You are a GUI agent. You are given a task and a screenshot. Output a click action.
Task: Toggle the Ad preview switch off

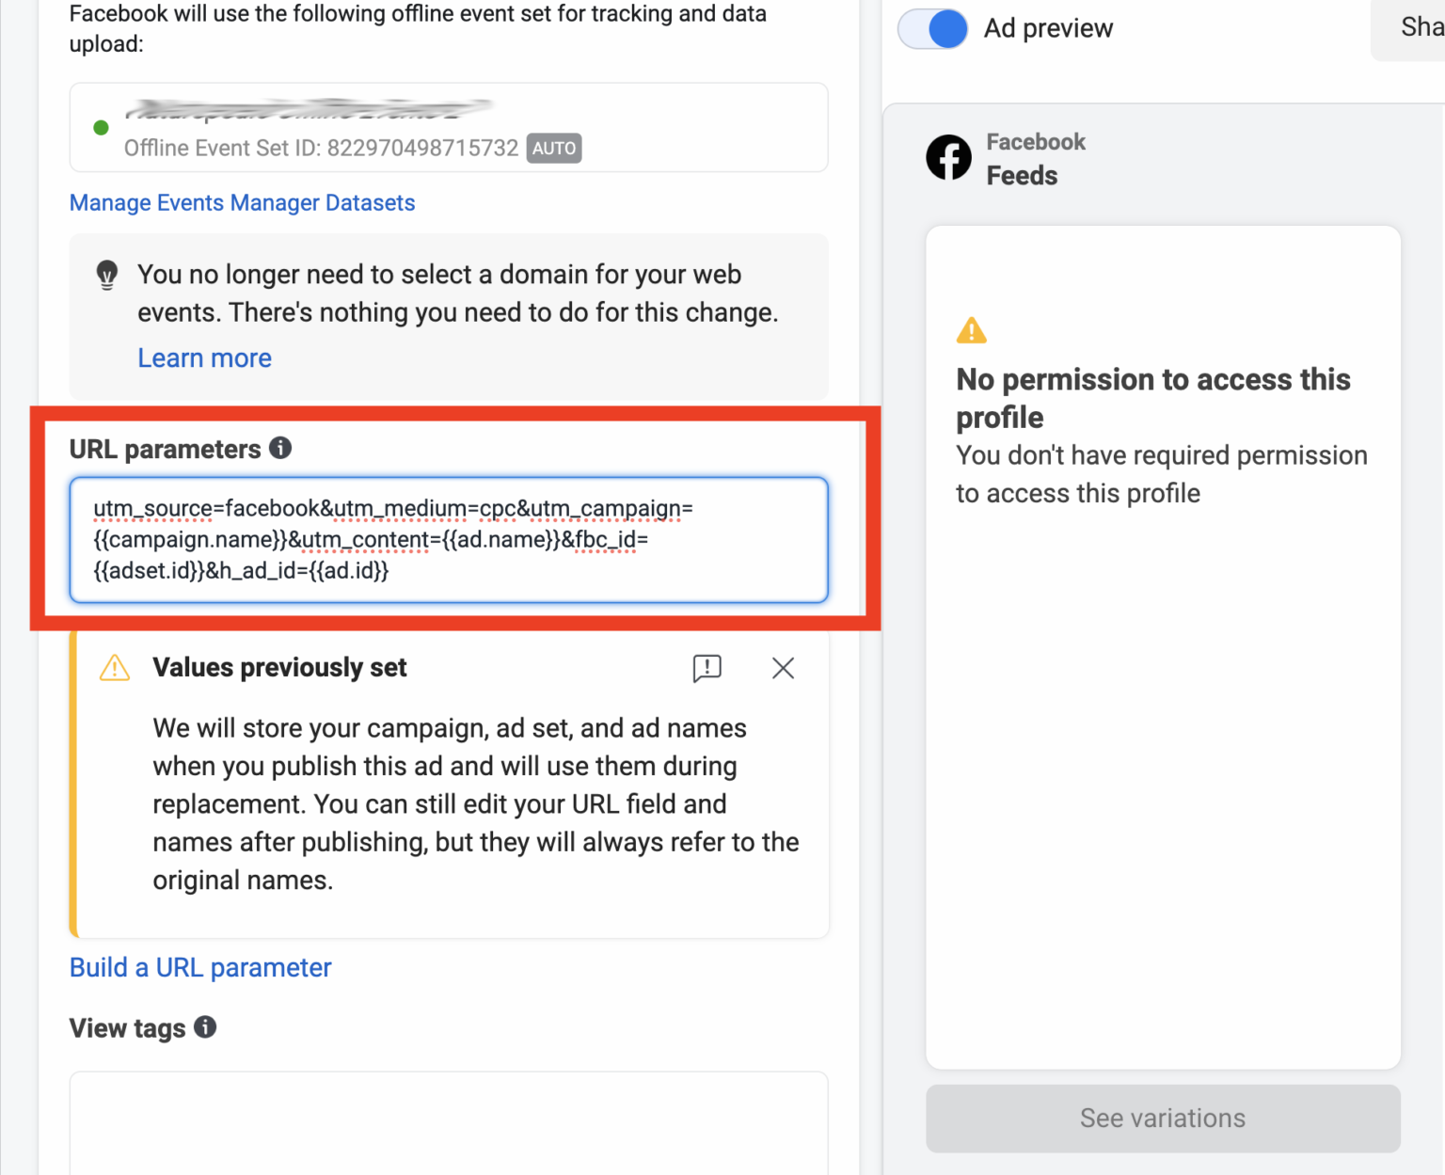point(932,29)
